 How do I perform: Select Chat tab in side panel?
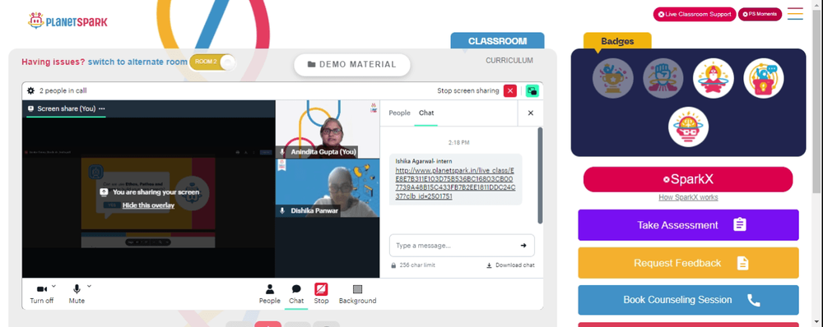click(426, 113)
